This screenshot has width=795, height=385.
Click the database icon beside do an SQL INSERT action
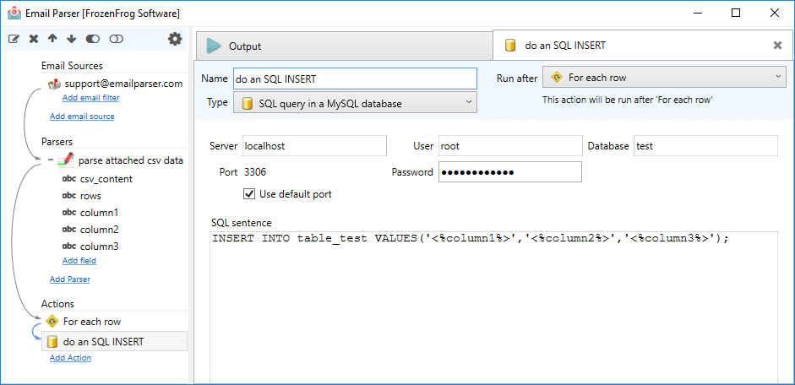tap(52, 342)
